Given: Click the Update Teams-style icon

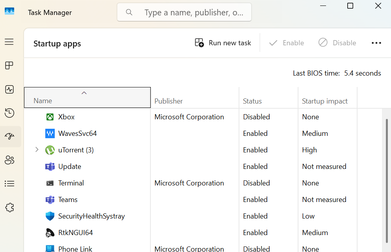Looking at the screenshot, I should [50, 167].
